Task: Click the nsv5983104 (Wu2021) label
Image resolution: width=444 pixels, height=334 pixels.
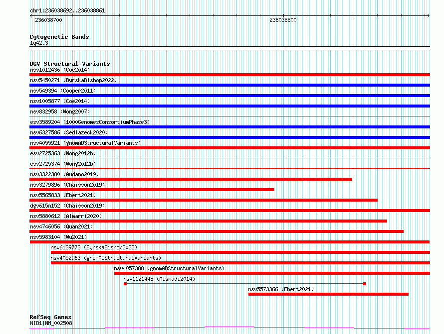Action: tap(58, 237)
